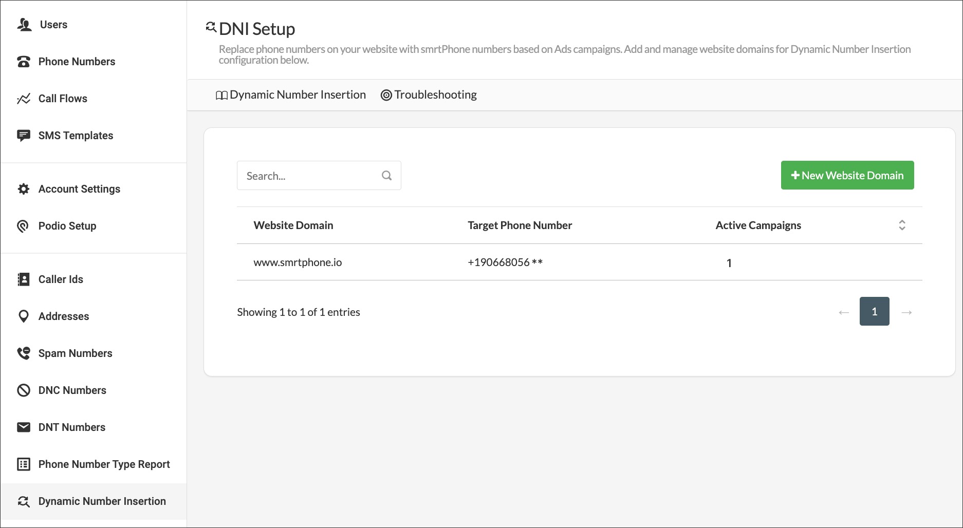Screen dimensions: 963x528
Task: Switch to the Troubleshooting tab
Action: tap(429, 95)
